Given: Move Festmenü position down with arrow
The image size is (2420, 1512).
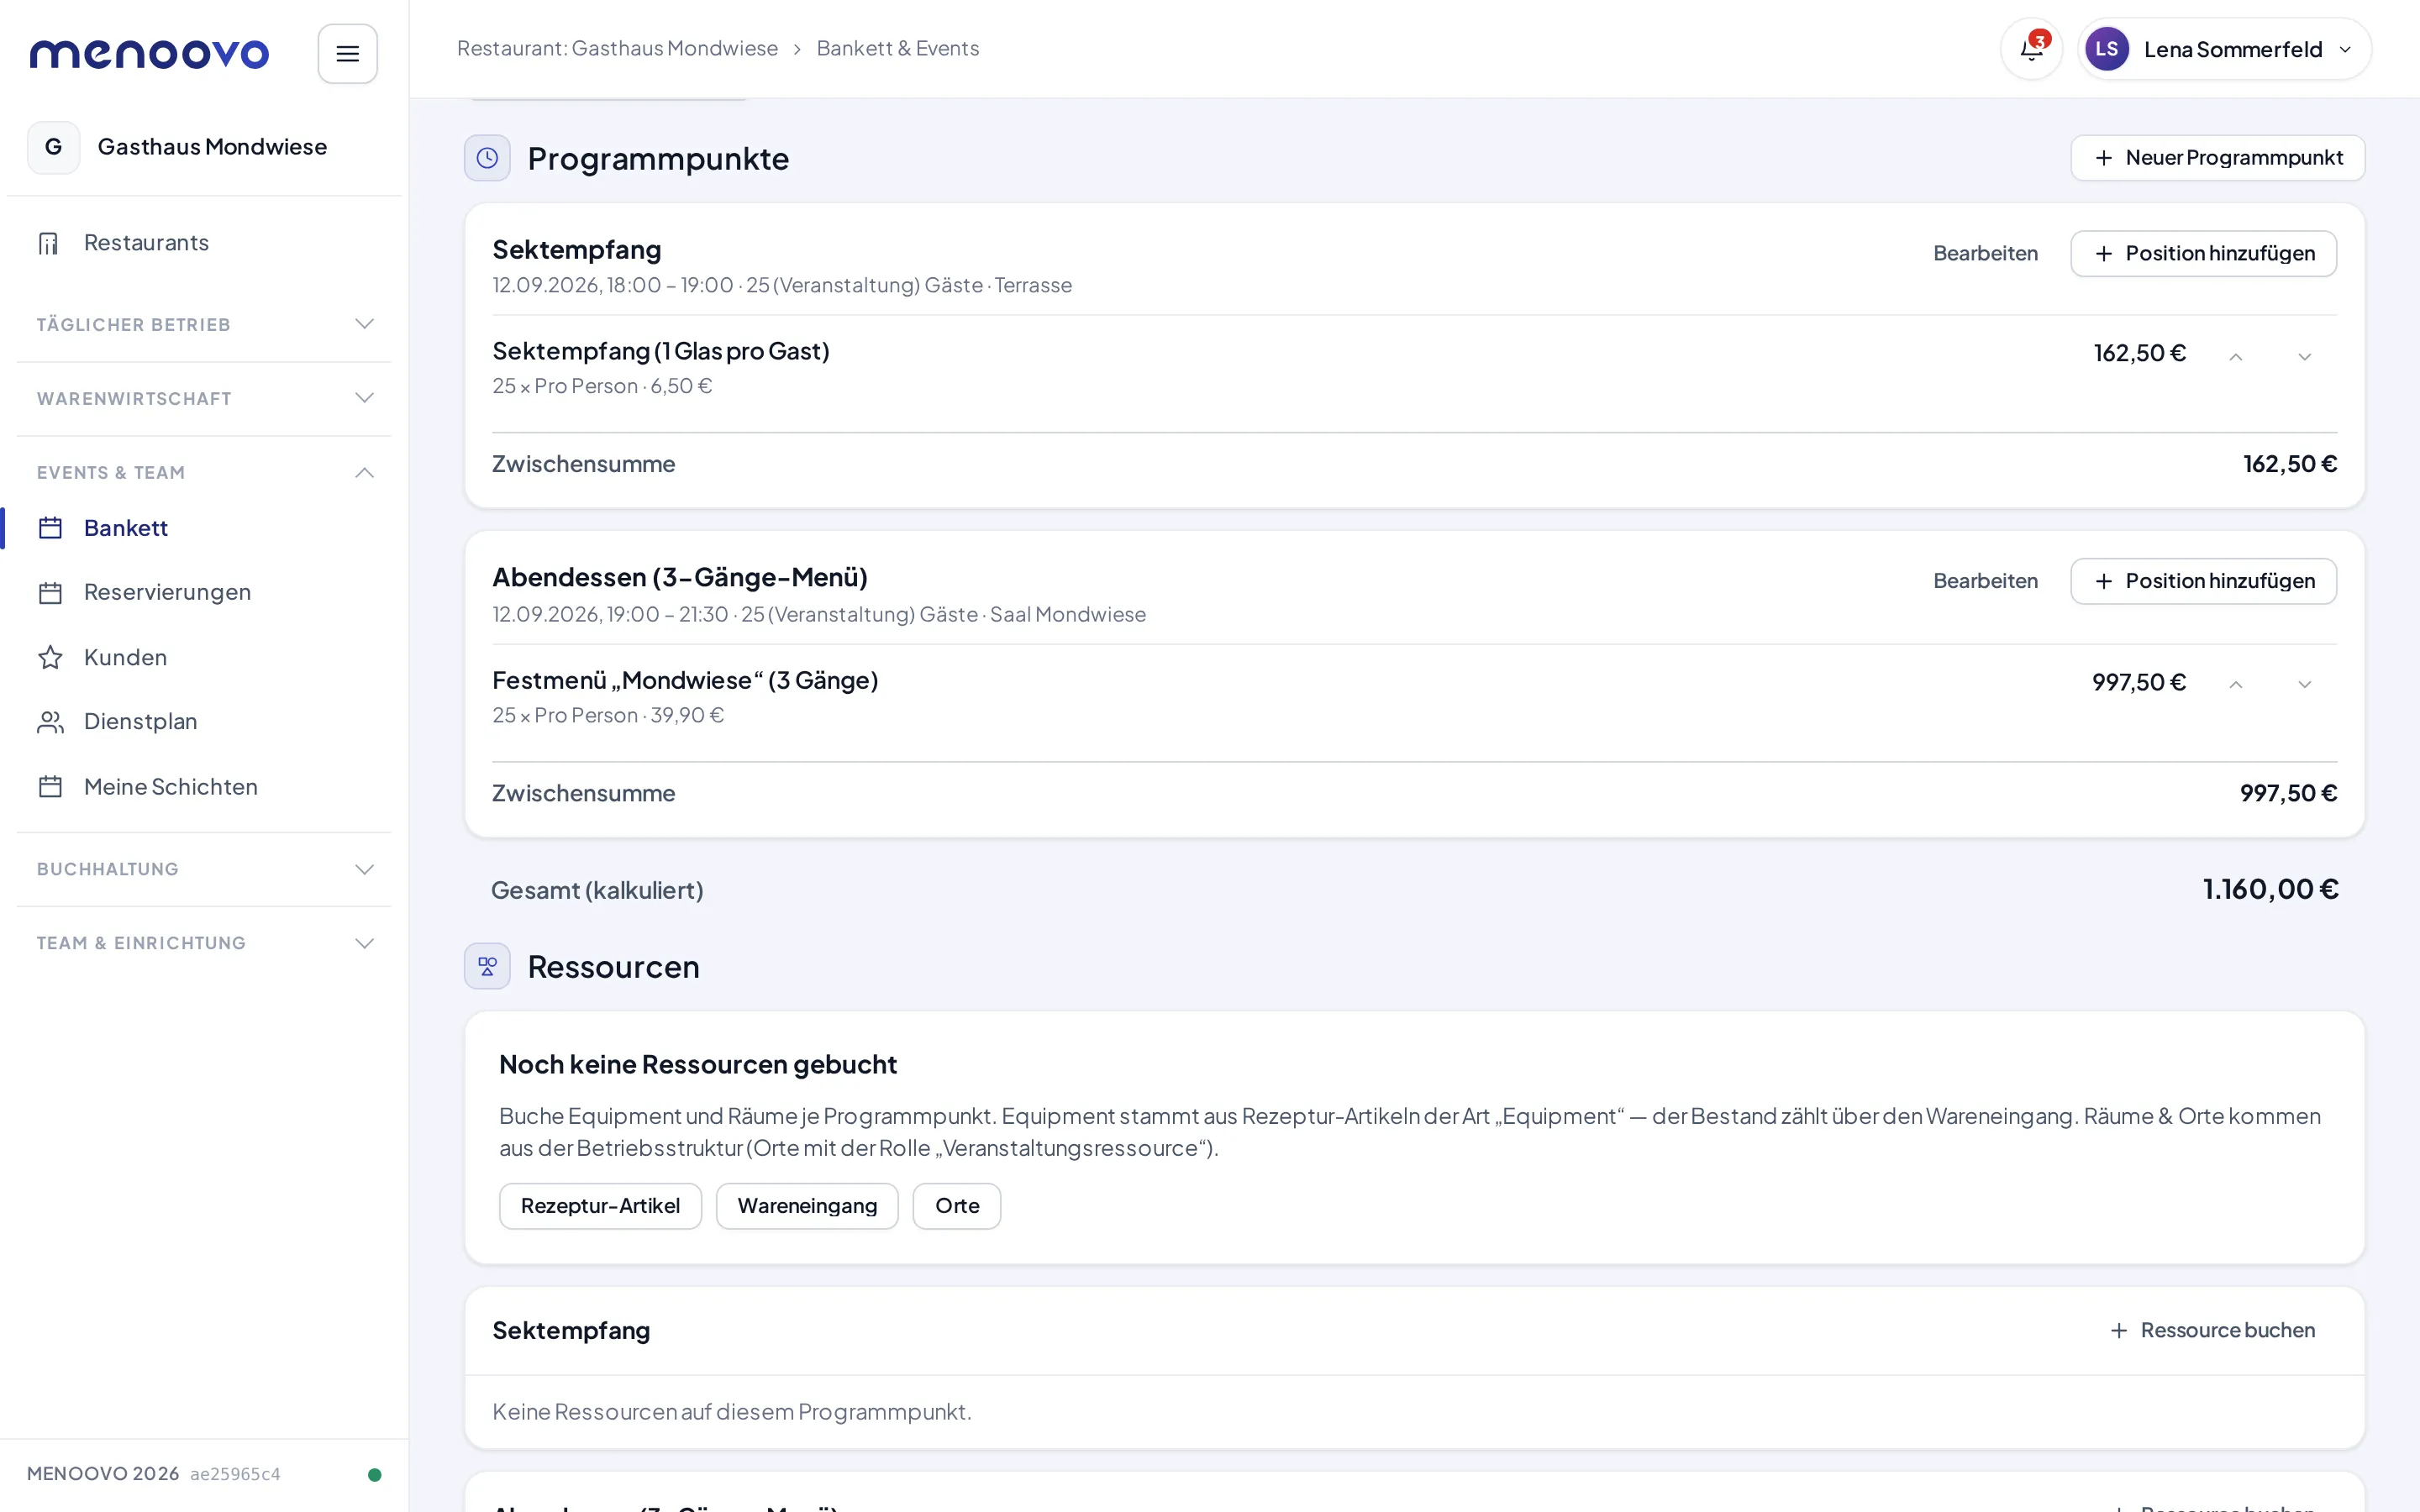Looking at the screenshot, I should pos(2304,684).
